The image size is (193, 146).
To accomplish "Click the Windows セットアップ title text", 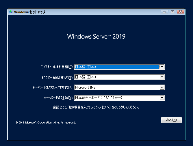I will (30, 12).
